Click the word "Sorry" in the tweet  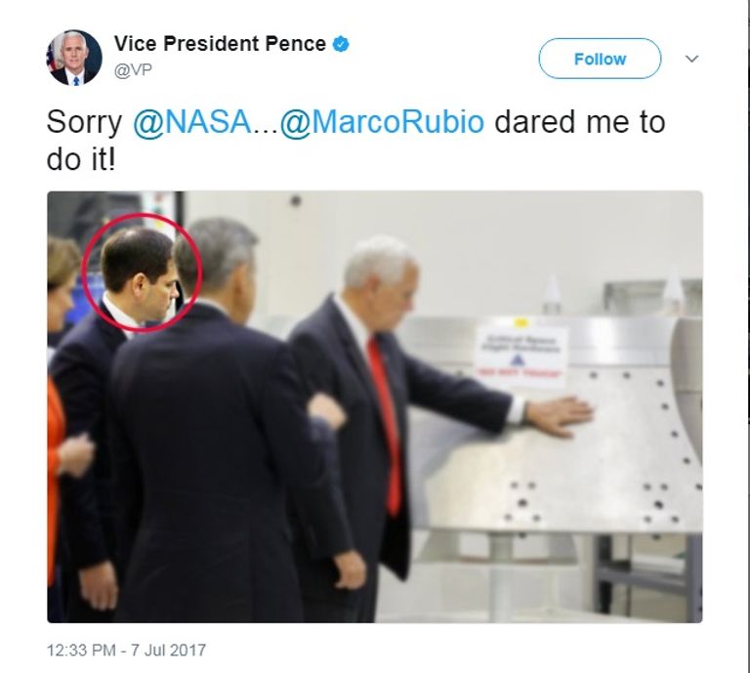point(84,122)
